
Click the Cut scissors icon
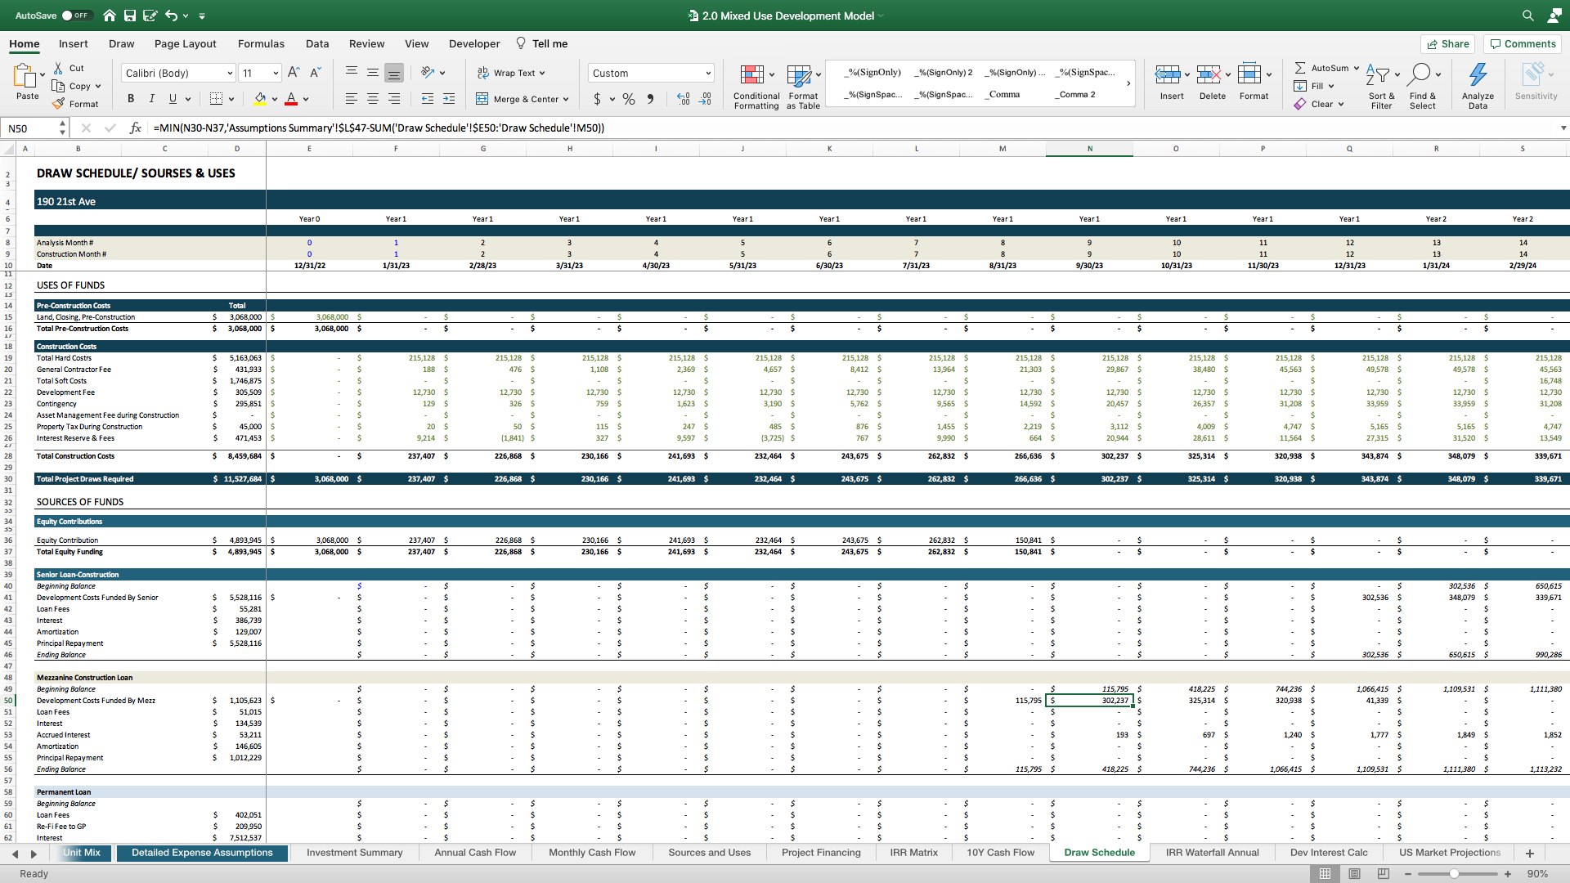pos(58,68)
